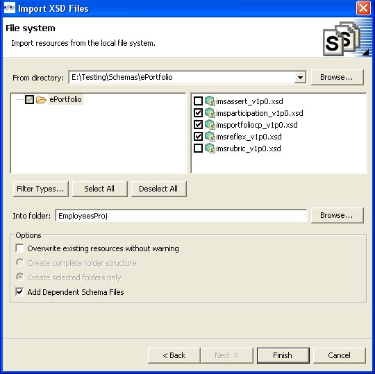Image resolution: width=375 pixels, height=374 pixels.
Task: Click Browse next to From directory
Action: [337, 77]
